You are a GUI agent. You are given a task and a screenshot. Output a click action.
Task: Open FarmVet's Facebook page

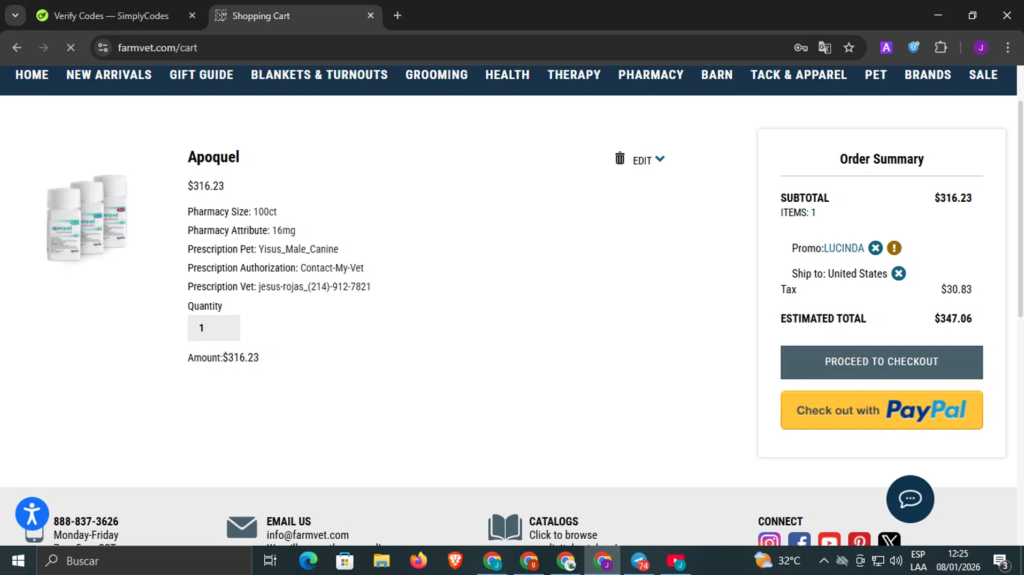[x=799, y=539]
